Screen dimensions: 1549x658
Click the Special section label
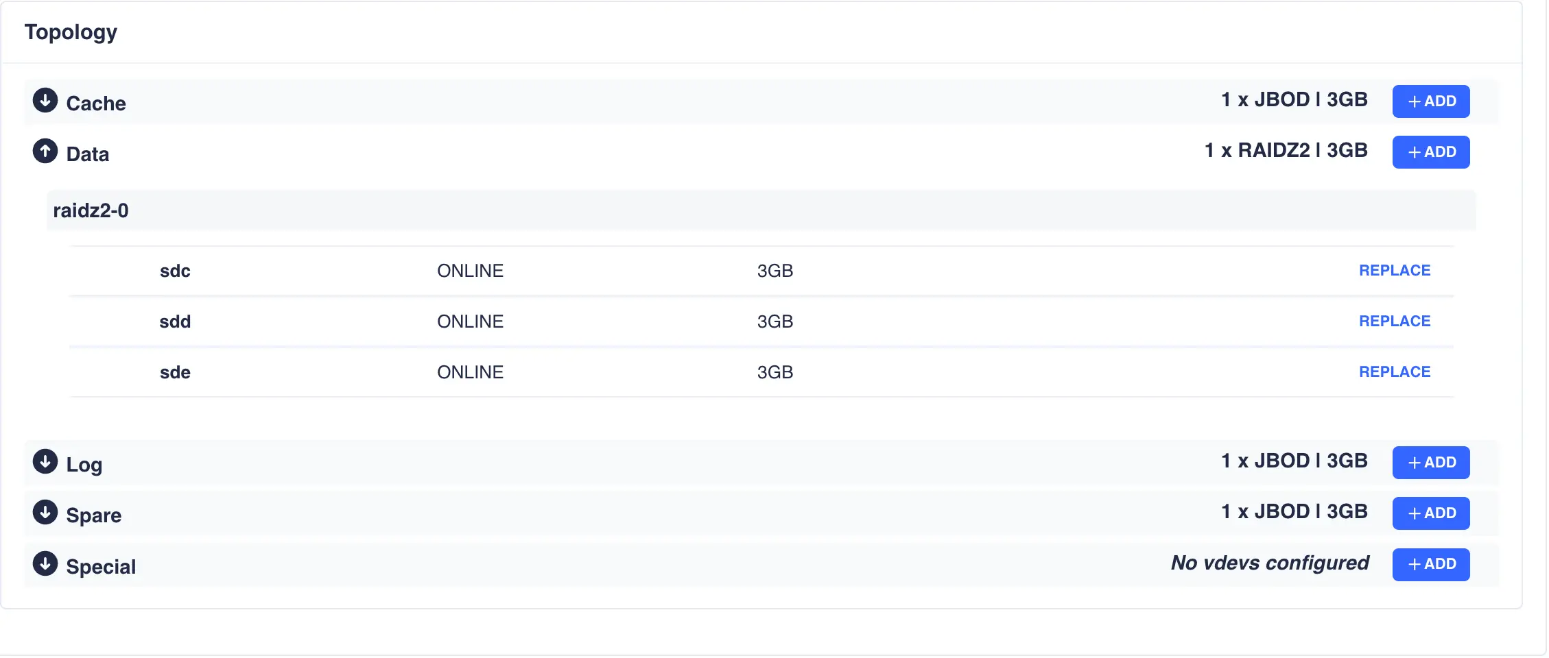coord(101,567)
